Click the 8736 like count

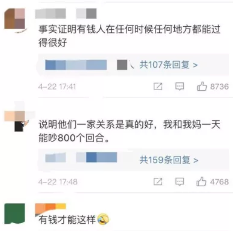219,87
